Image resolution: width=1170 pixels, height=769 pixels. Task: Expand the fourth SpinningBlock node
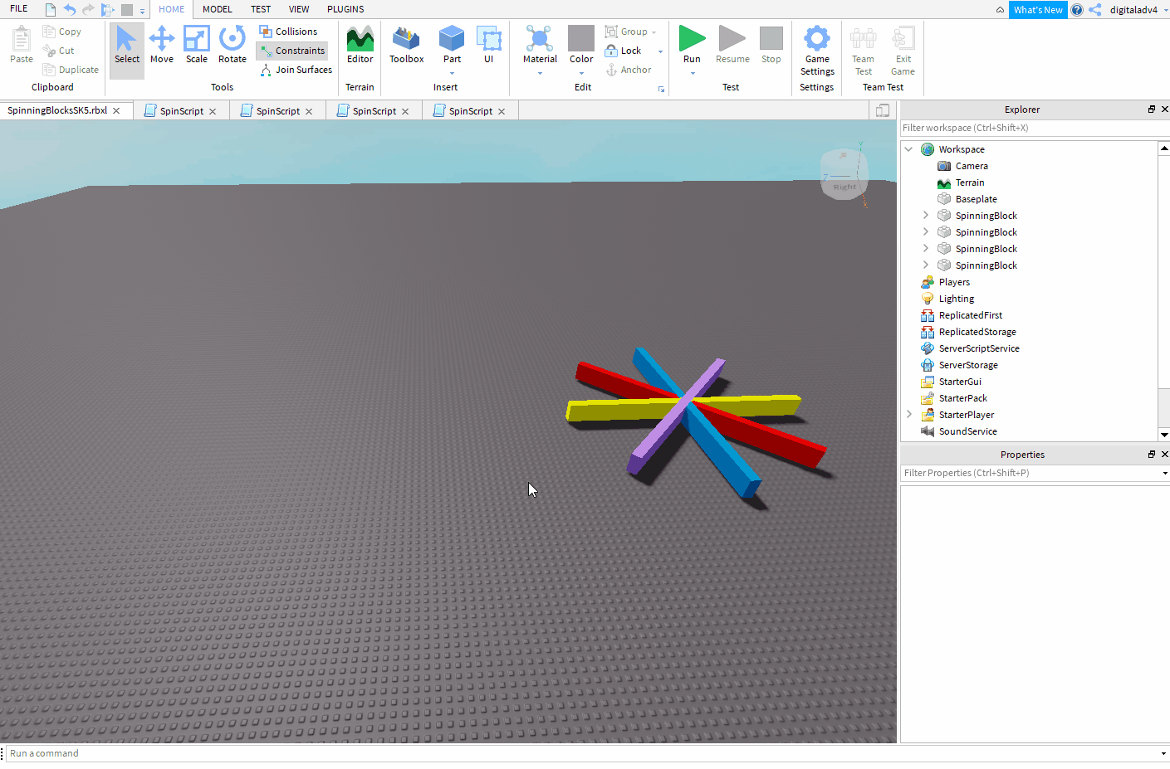[x=926, y=265]
